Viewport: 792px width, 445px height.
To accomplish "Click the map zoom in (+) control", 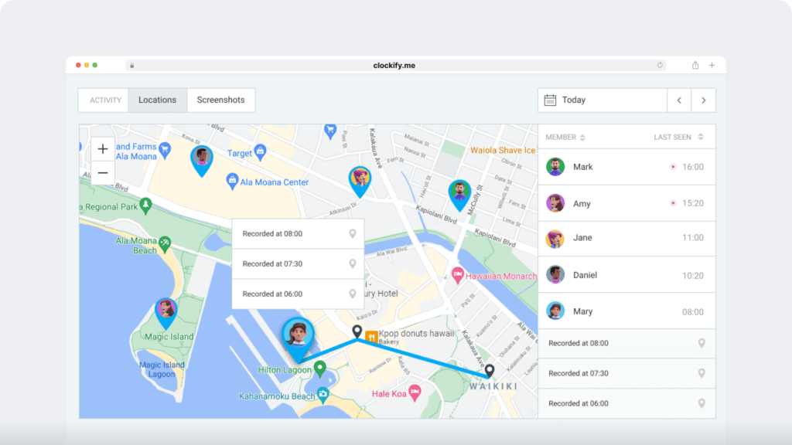I will [x=102, y=148].
